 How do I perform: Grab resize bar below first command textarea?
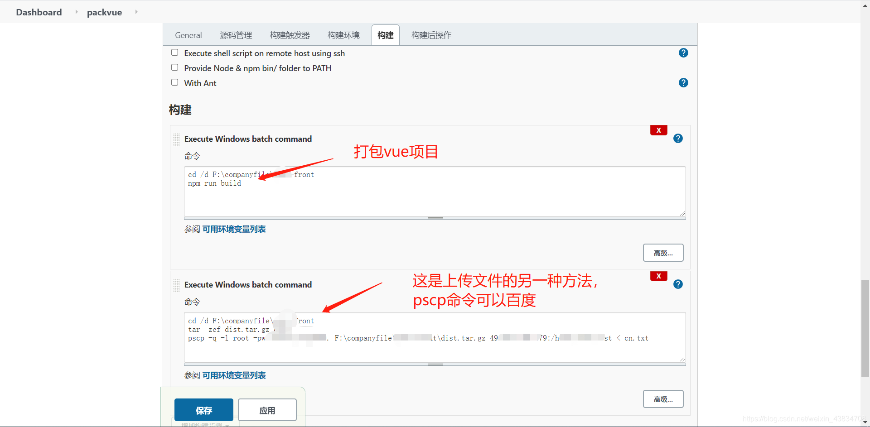(435, 218)
